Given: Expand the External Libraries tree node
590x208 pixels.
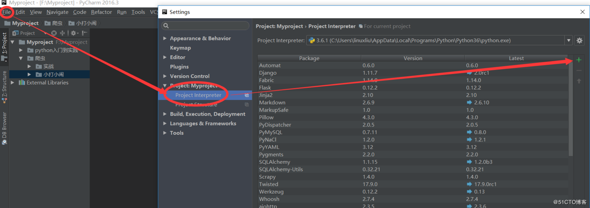Looking at the screenshot, I should pyautogui.click(x=12, y=82).
